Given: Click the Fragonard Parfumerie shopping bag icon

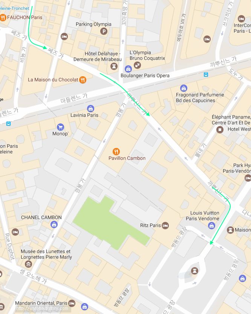Looking at the screenshot, I should [x=184, y=88].
